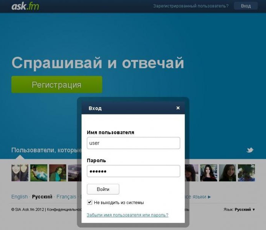Submit login with the Войти button
The image size is (266, 230).
pos(103,189)
